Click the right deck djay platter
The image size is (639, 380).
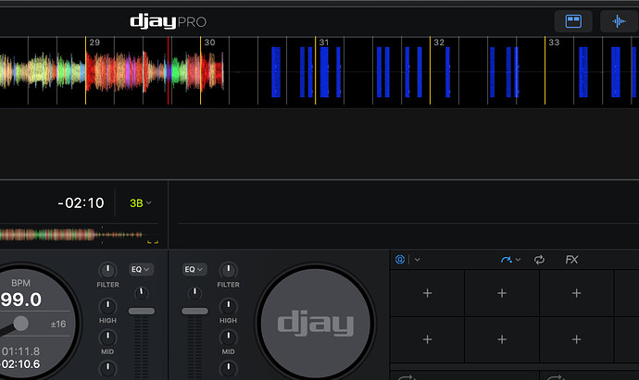click(316, 323)
